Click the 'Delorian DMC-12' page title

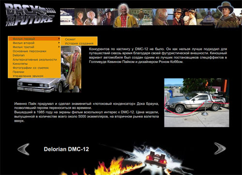click(66, 149)
